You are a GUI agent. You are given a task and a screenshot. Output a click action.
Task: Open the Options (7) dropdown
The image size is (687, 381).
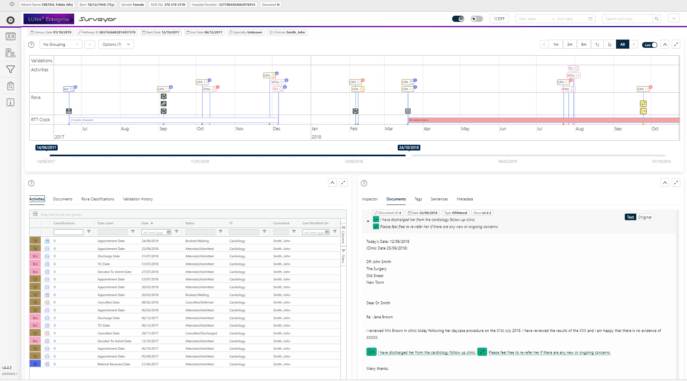click(x=116, y=45)
